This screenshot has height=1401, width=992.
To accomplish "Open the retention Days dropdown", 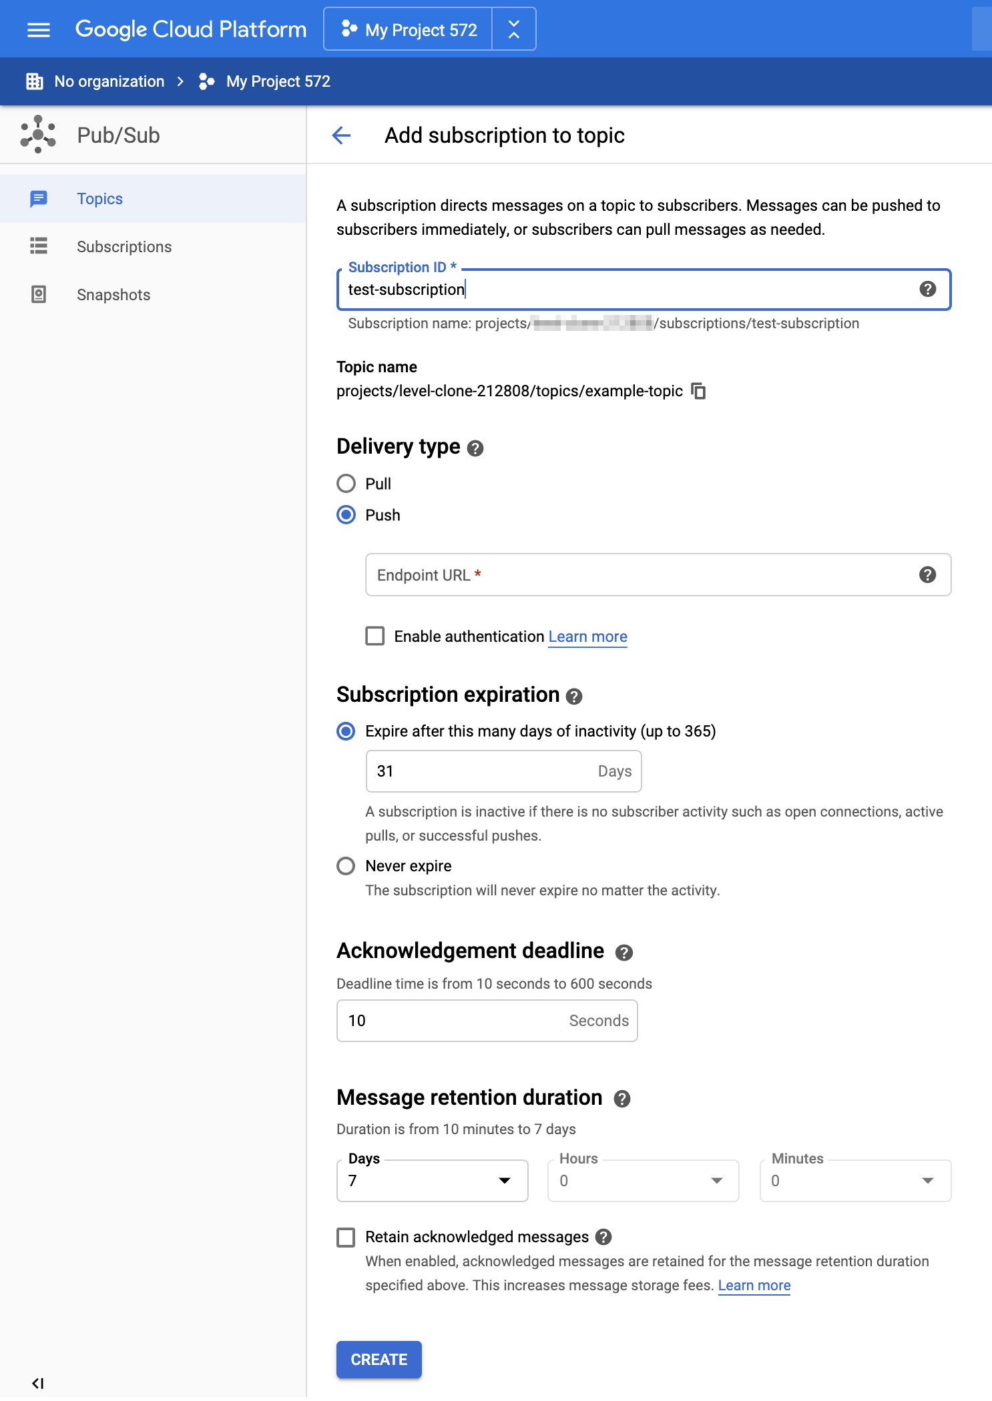I will click(433, 1181).
